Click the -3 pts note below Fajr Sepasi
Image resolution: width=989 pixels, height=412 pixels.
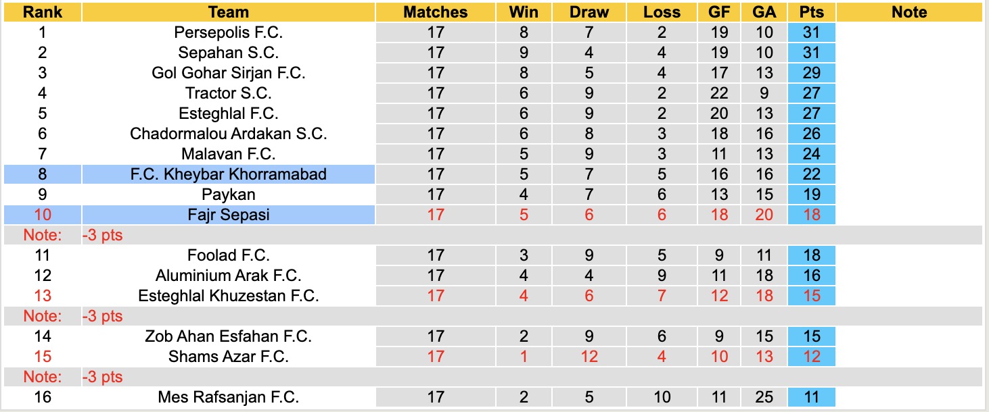point(102,235)
